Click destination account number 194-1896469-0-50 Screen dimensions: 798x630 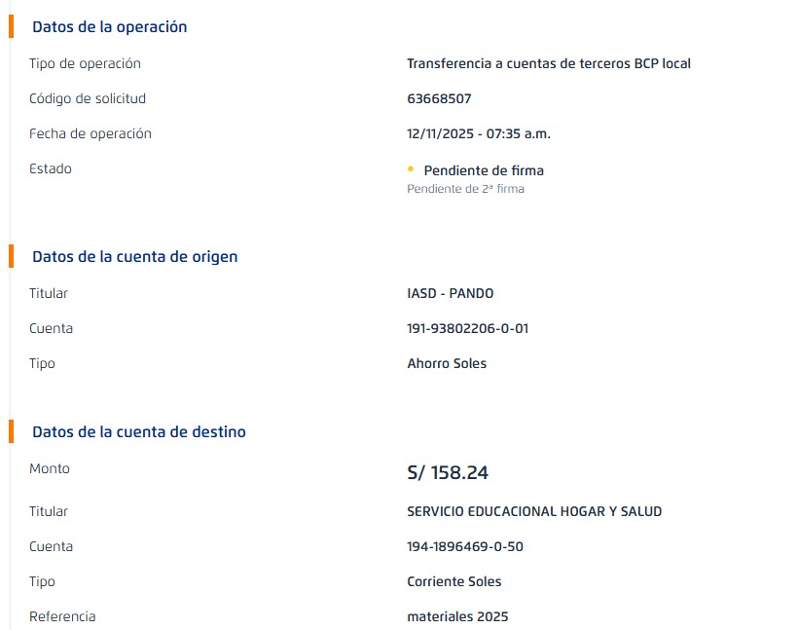[x=465, y=546]
